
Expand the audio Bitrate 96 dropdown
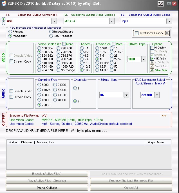coord(126,95)
